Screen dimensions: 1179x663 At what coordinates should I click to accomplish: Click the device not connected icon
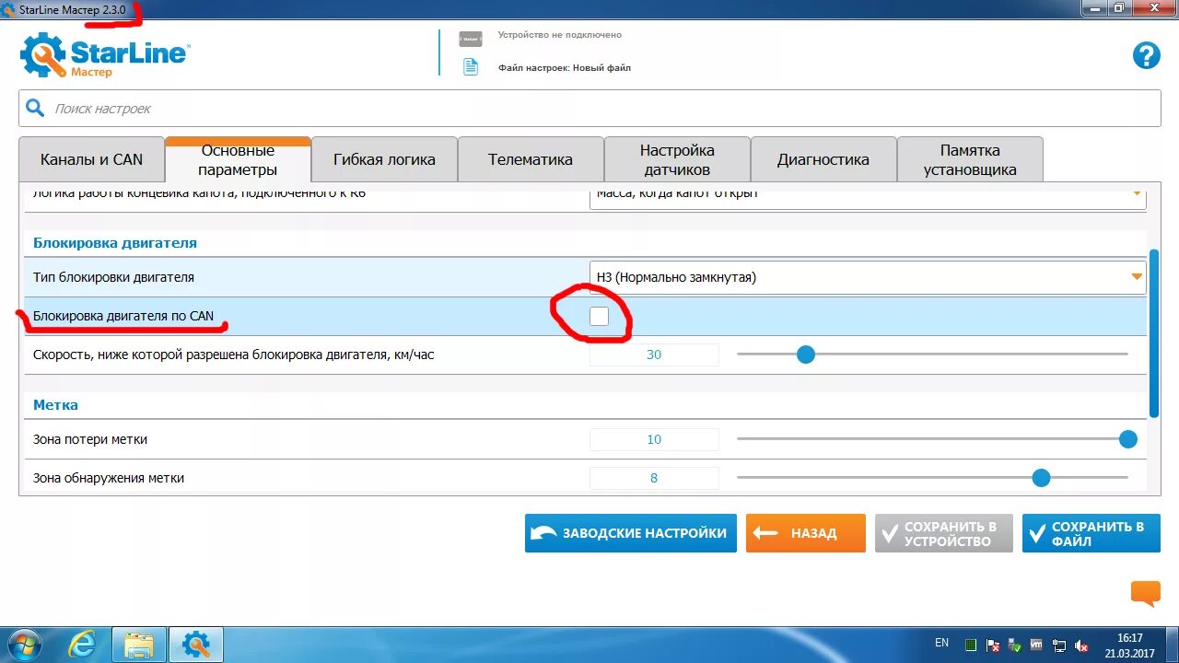pos(471,39)
